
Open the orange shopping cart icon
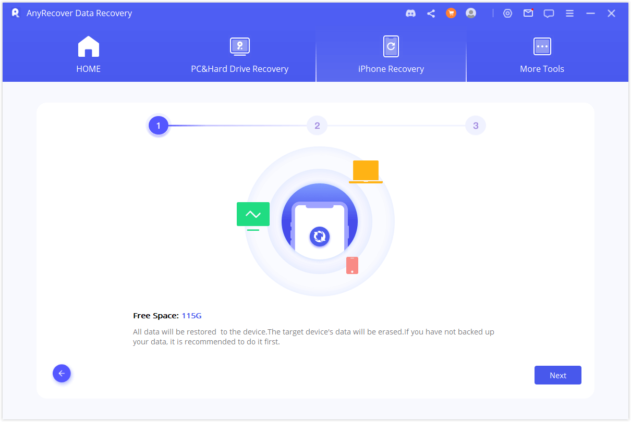tap(451, 14)
